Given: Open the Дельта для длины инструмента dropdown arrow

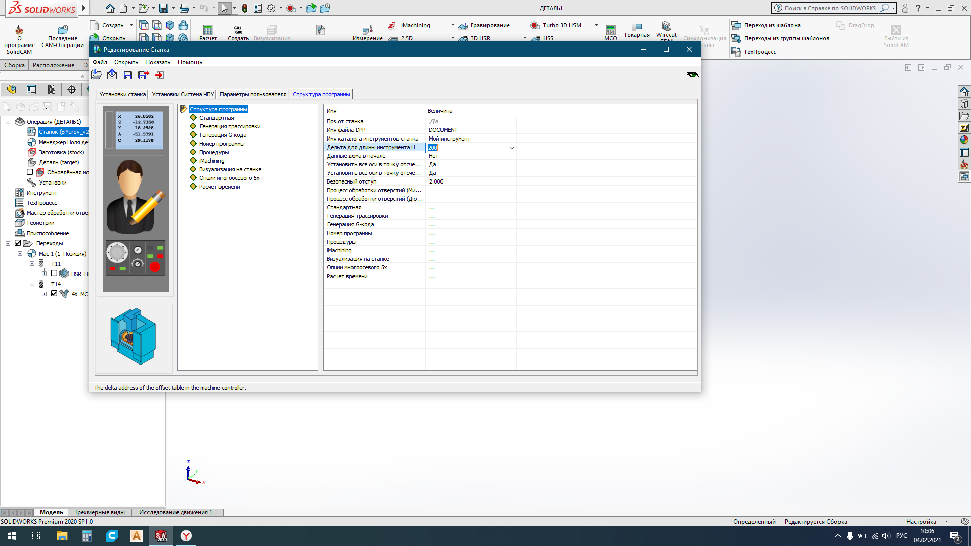Looking at the screenshot, I should [x=511, y=148].
